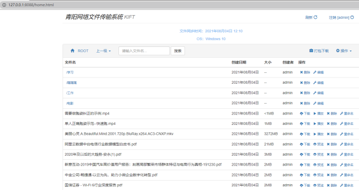Screen dimensions: 359x190
Task: Click the 搜索 button
Action: tap(177, 50)
